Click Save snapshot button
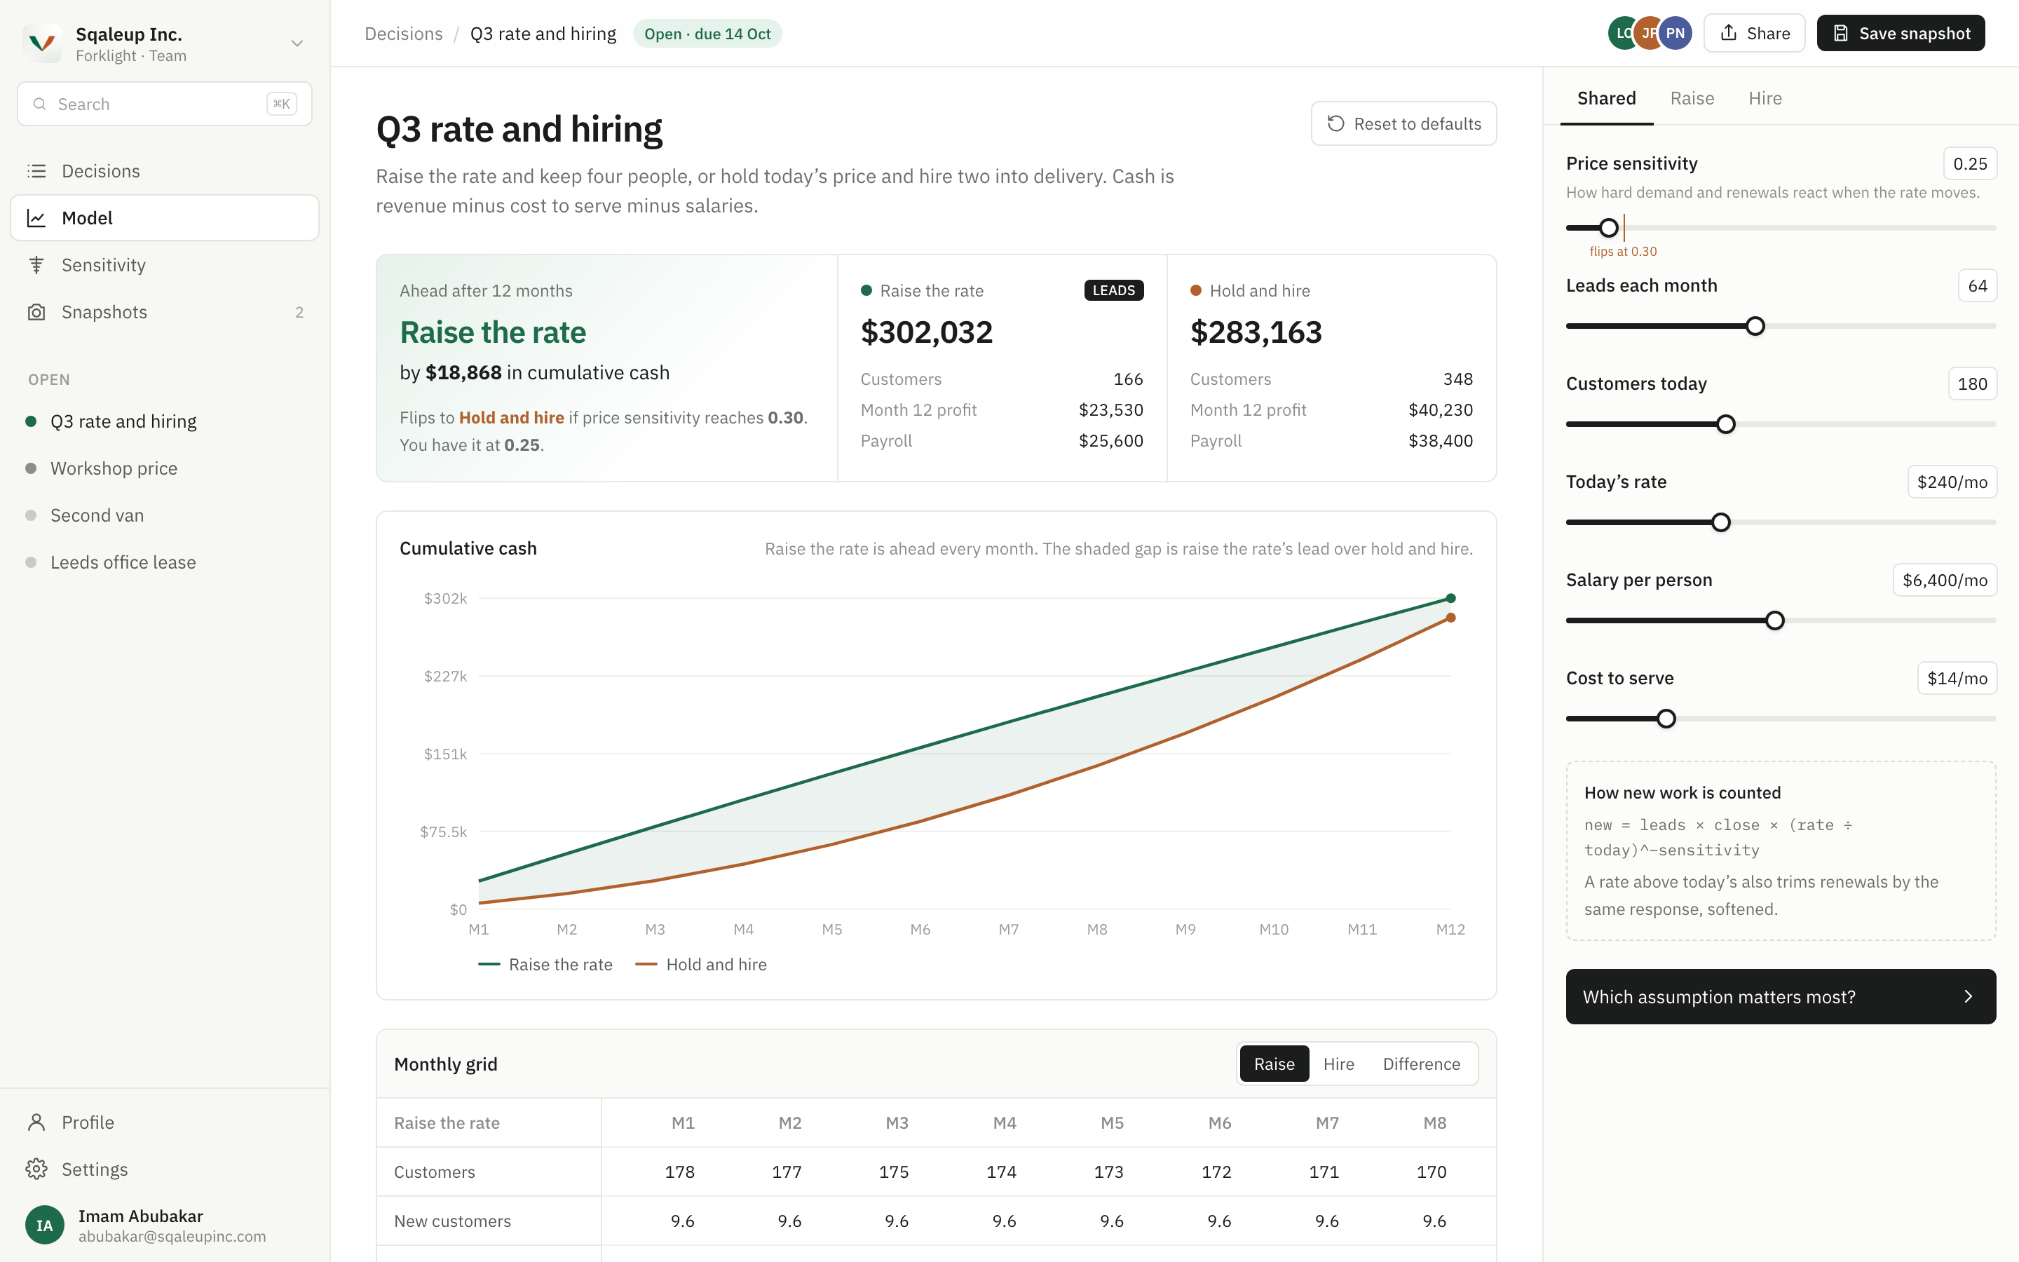Viewport: 2019px width, 1262px height. tap(1901, 34)
